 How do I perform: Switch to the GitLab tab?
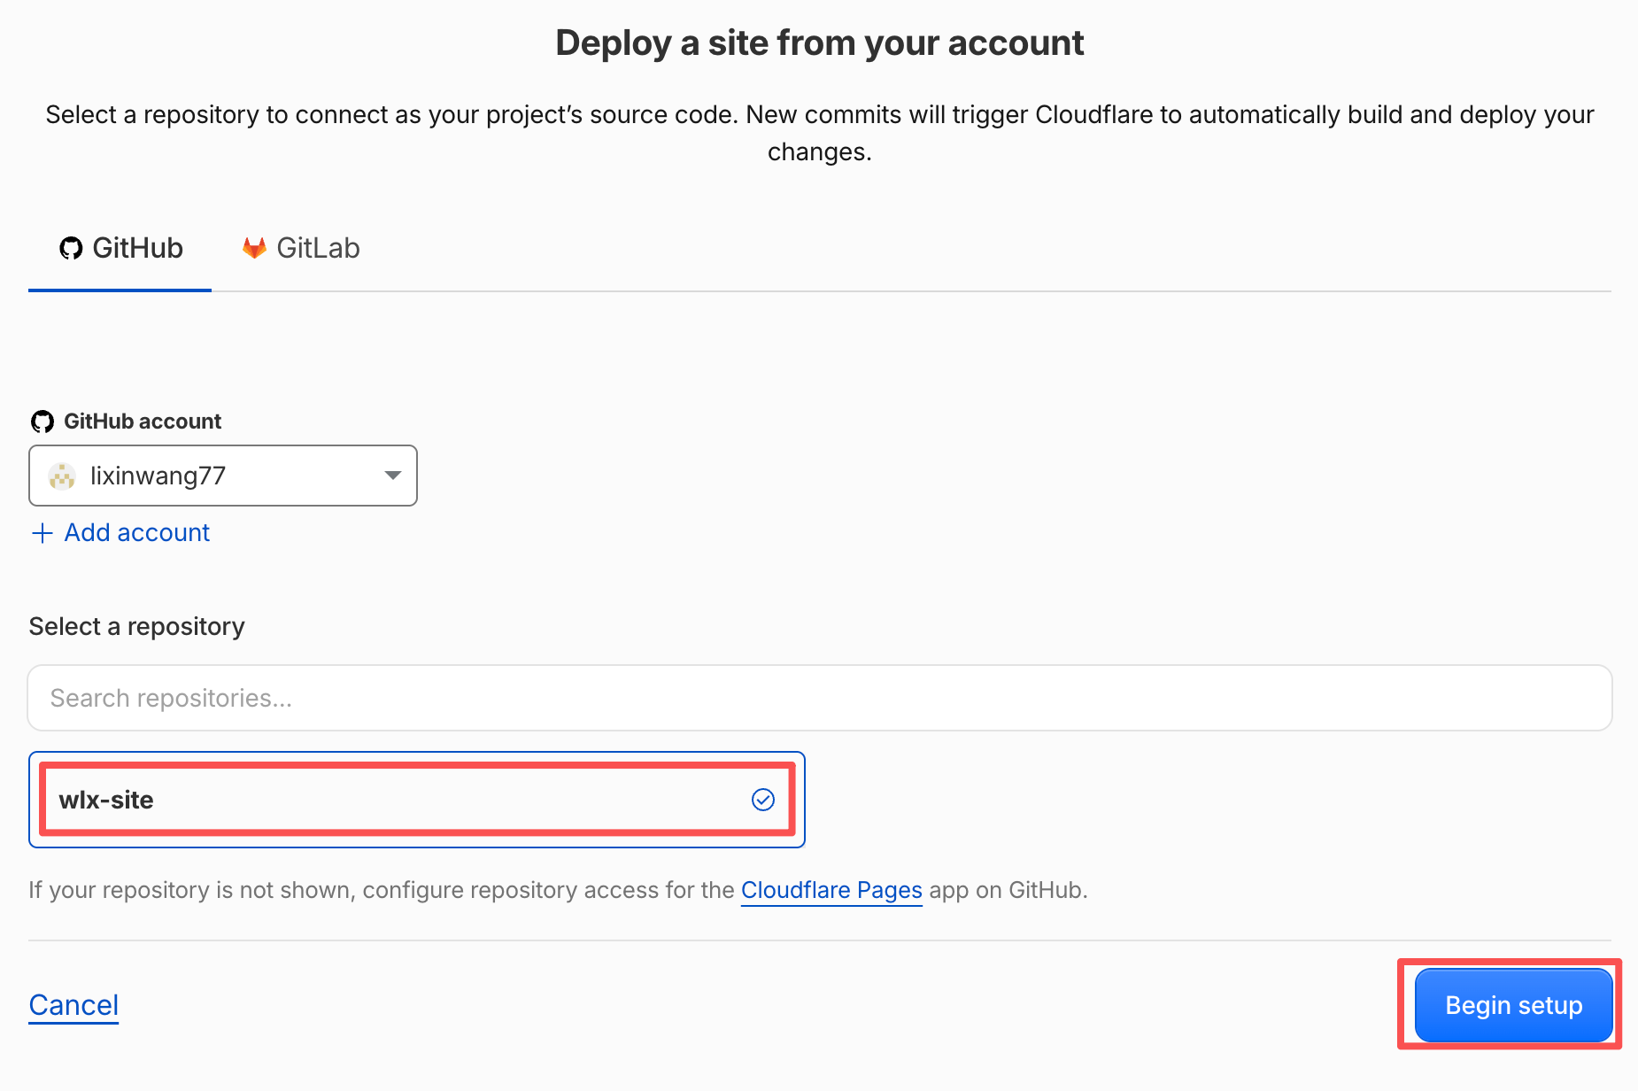(301, 248)
